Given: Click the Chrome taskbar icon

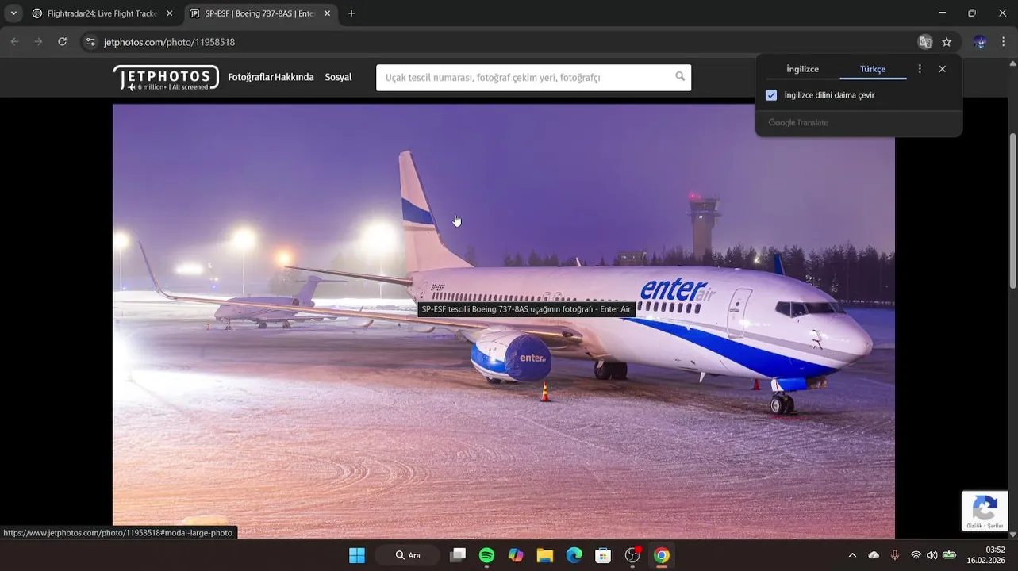Looking at the screenshot, I should click(x=661, y=555).
